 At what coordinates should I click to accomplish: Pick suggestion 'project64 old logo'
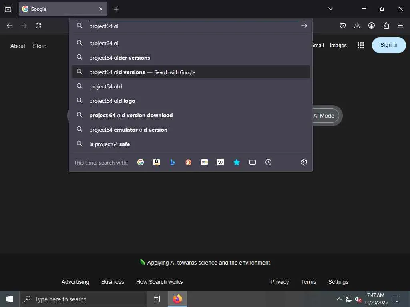(191, 100)
